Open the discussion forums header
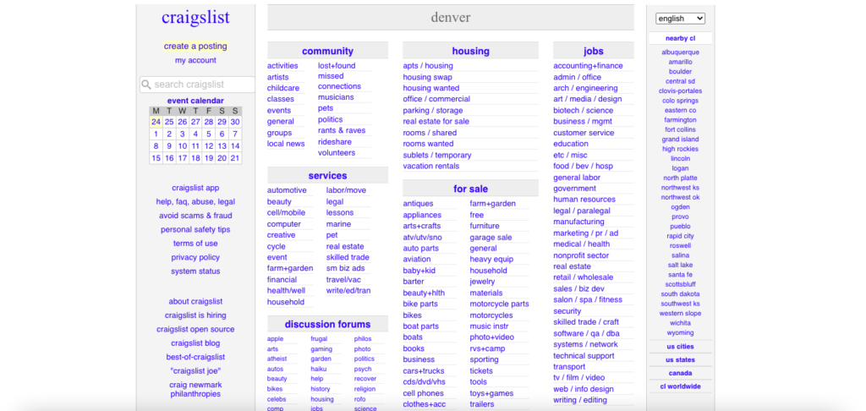 327,324
